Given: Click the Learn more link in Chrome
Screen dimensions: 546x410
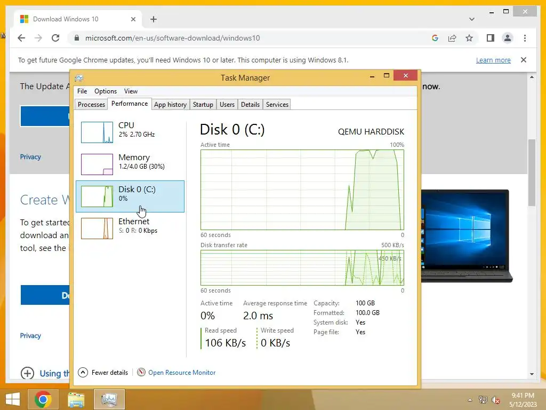Looking at the screenshot, I should click(493, 60).
